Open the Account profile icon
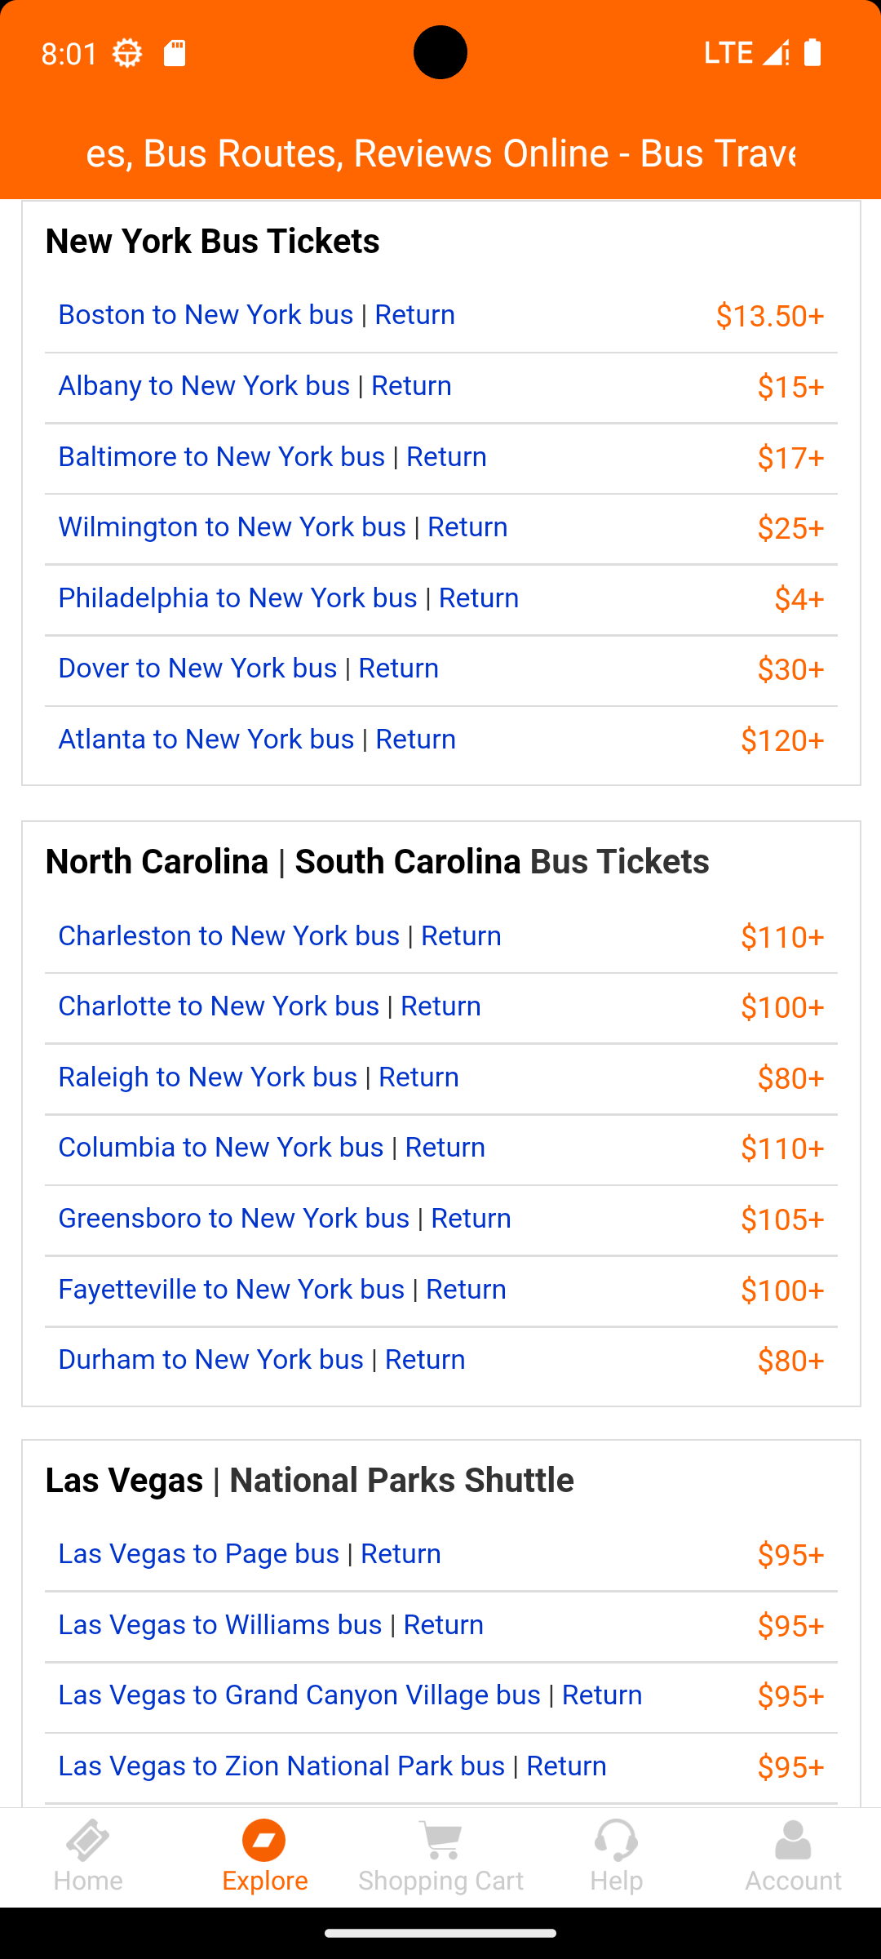 (x=793, y=1841)
